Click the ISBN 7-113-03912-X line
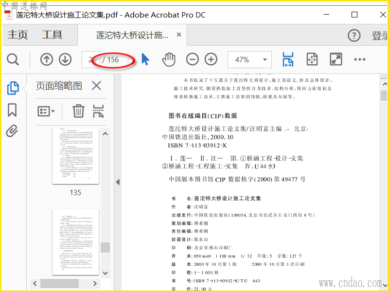389x292 pixels. pos(197,145)
